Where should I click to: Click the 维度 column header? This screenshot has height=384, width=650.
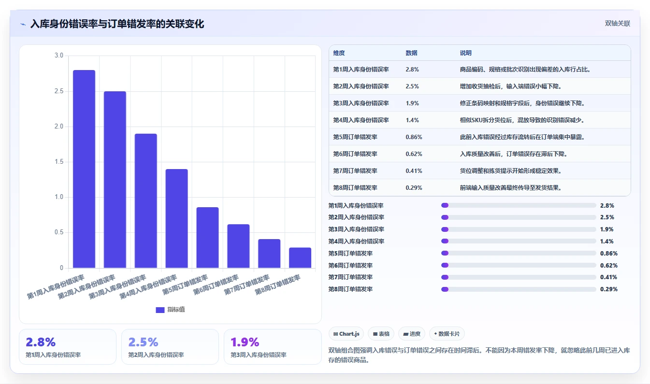339,53
